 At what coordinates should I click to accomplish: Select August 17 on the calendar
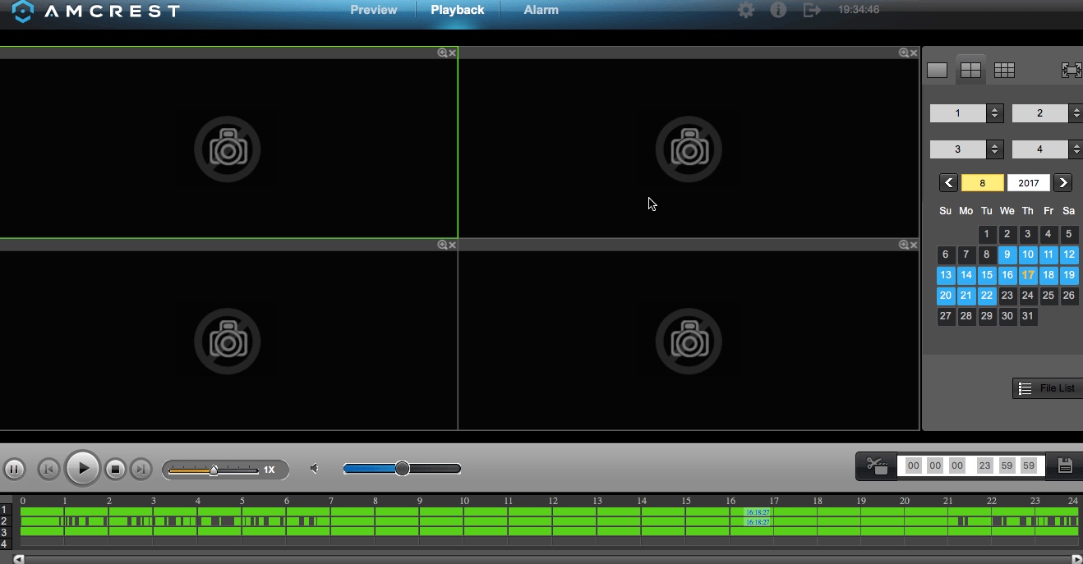pos(1028,275)
